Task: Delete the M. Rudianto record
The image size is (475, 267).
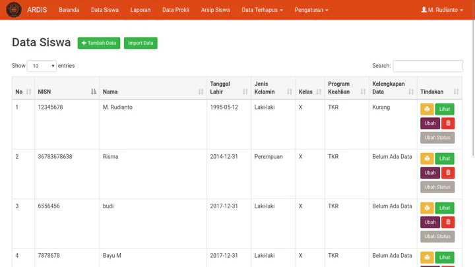Action: [448, 123]
